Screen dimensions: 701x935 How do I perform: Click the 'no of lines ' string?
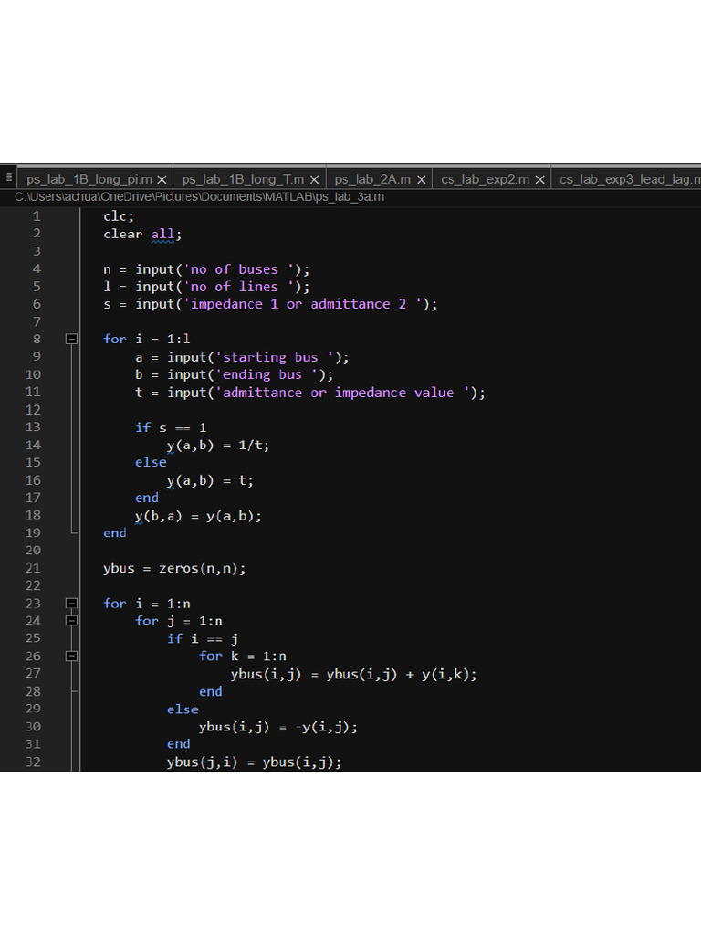(240, 287)
